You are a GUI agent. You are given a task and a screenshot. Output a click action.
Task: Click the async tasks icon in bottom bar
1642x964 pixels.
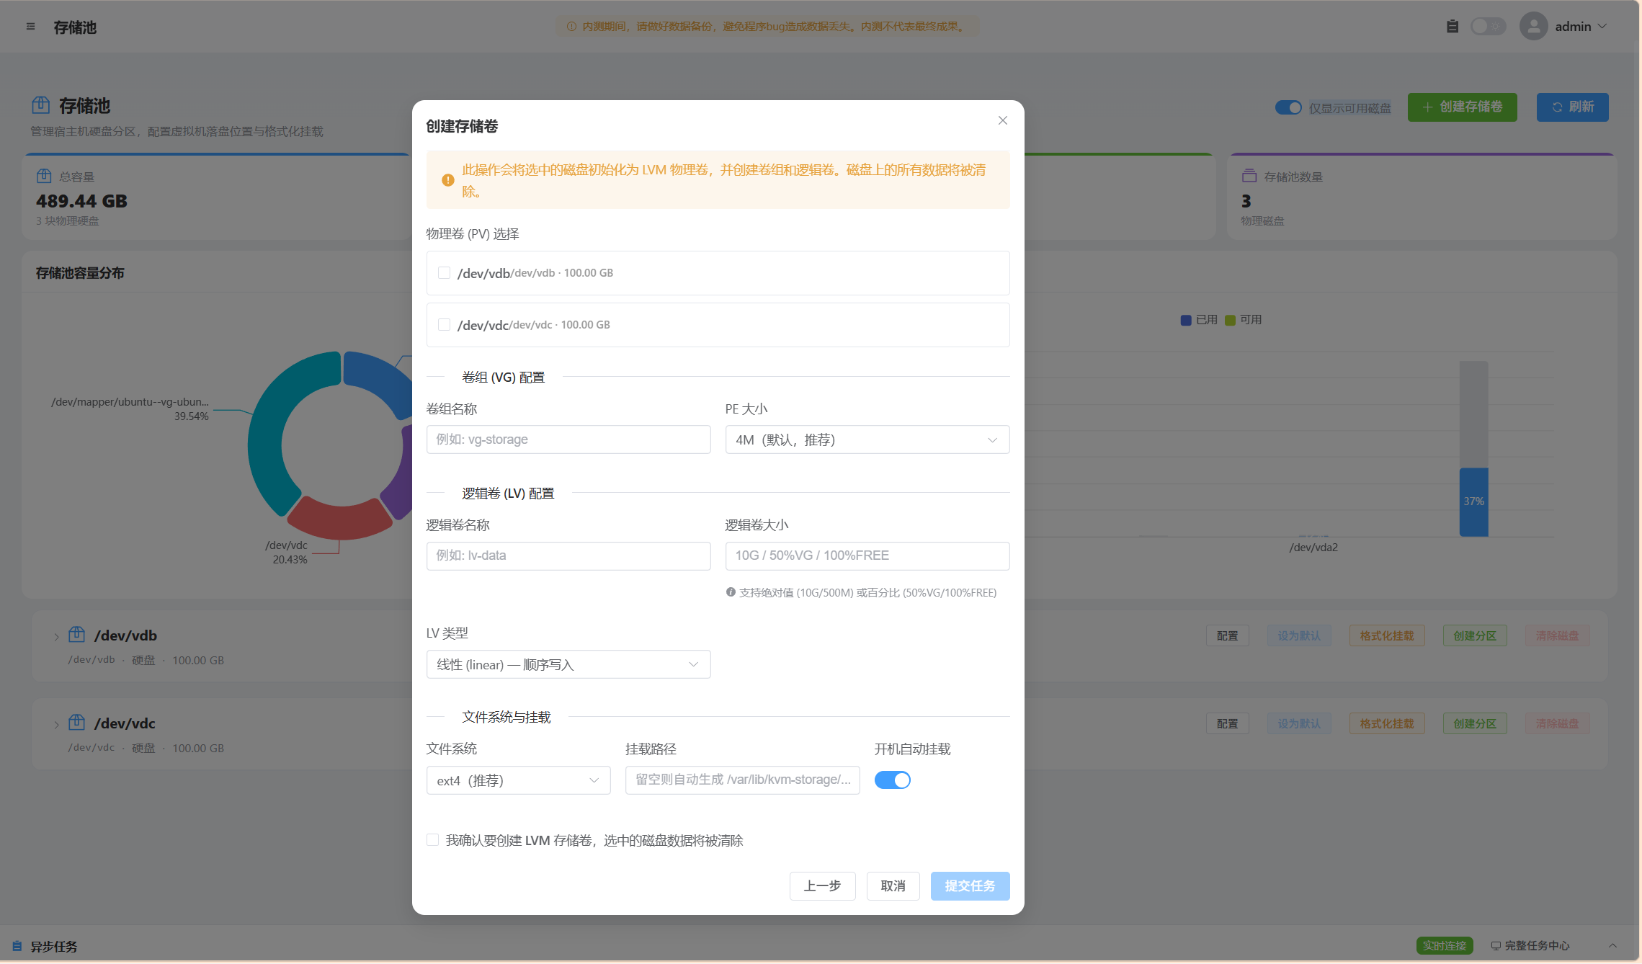click(17, 946)
